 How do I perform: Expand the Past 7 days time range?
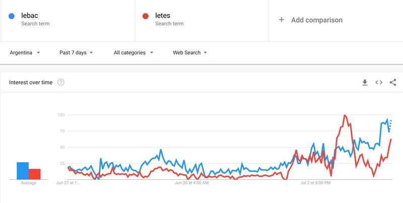click(x=76, y=52)
